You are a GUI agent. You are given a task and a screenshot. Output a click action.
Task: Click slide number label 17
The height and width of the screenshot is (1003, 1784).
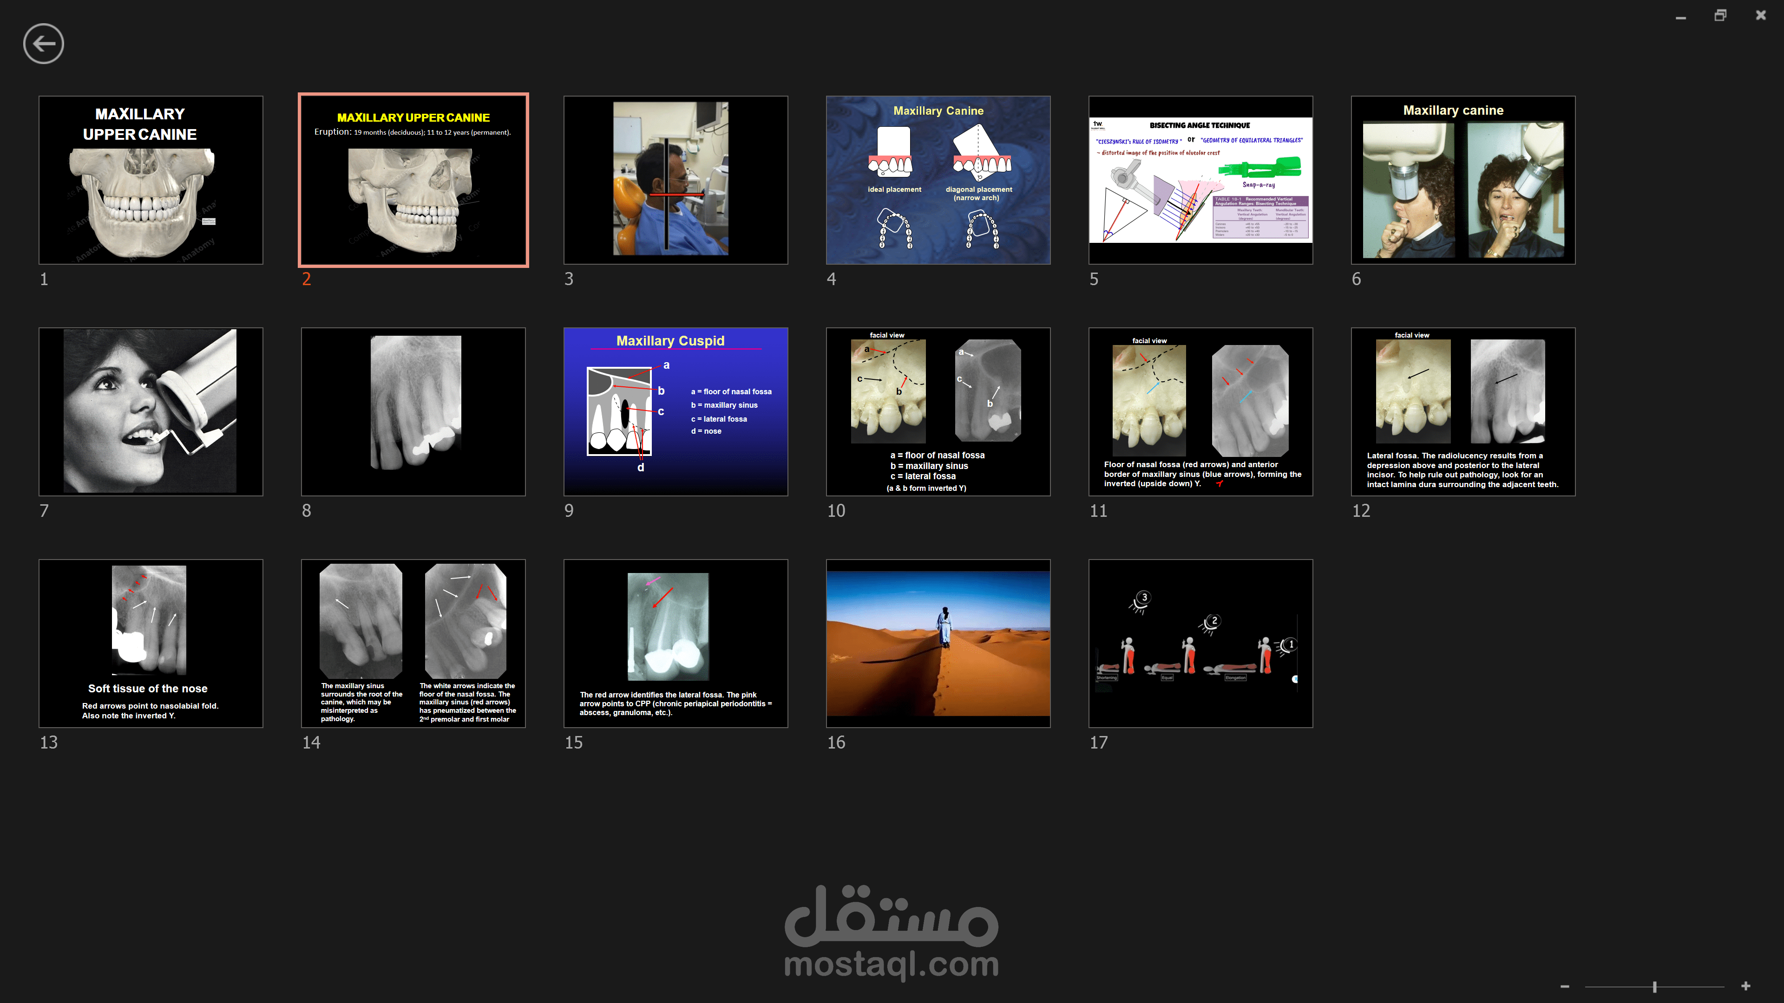[1098, 743]
